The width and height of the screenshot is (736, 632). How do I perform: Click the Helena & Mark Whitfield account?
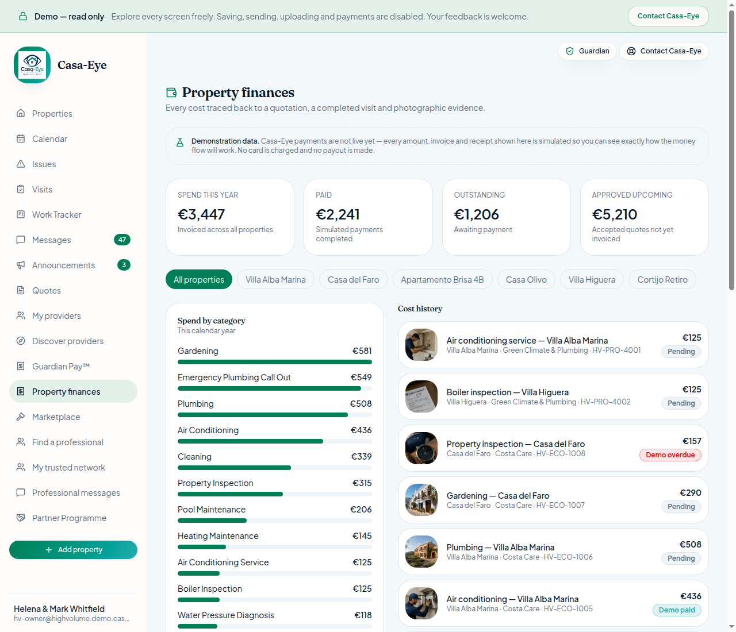[73, 613]
